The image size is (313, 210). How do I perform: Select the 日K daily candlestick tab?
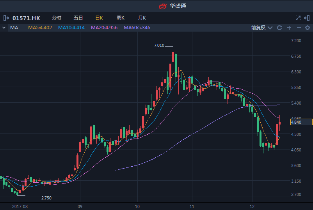(x=99, y=18)
